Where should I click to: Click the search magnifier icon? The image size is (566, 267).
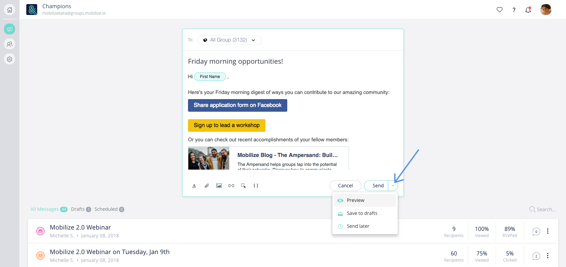coord(532,209)
